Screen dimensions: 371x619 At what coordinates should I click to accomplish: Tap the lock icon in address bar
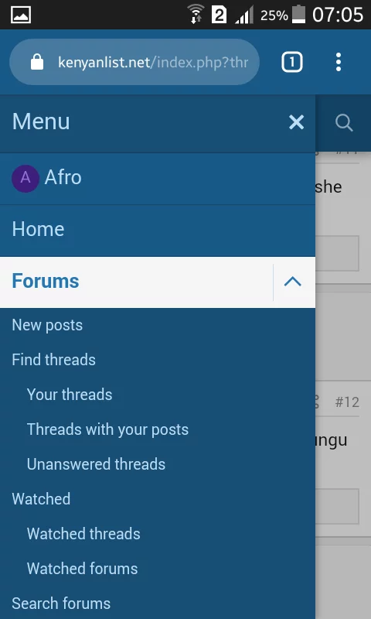tap(37, 62)
